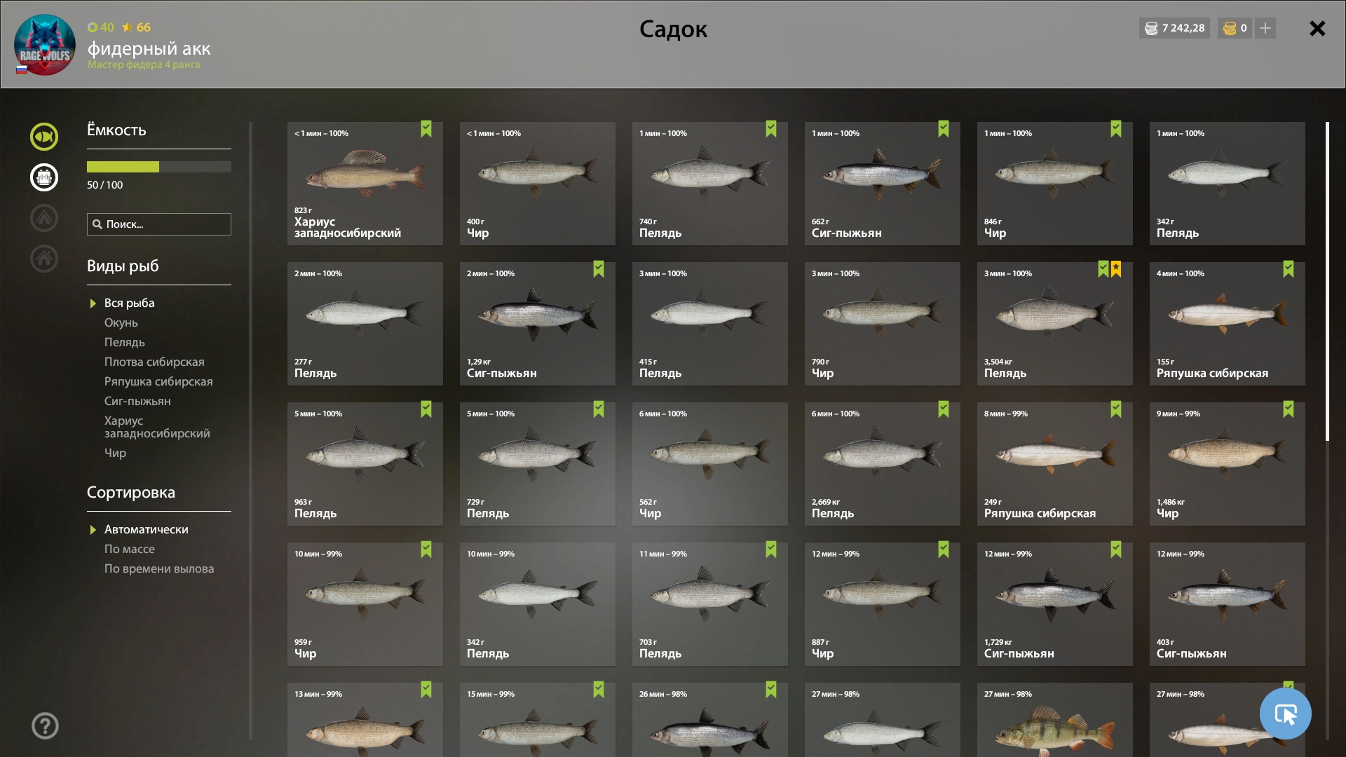Filter fish list by Ряпушка сибирская
The width and height of the screenshot is (1346, 757).
point(158,381)
